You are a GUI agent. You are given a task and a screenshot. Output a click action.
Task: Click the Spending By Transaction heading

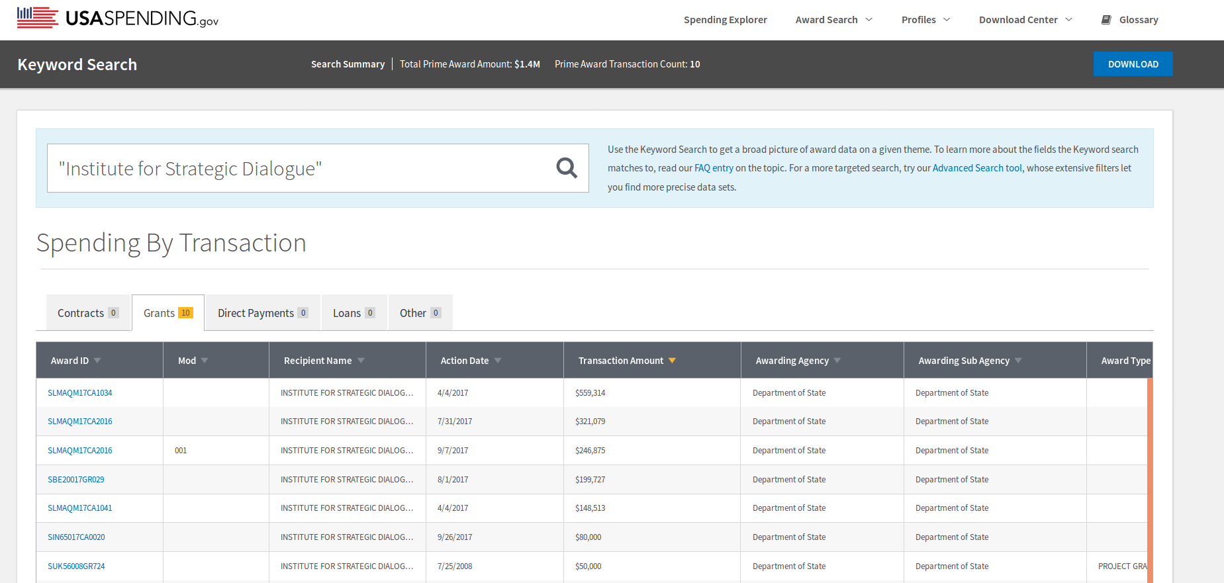(x=171, y=244)
